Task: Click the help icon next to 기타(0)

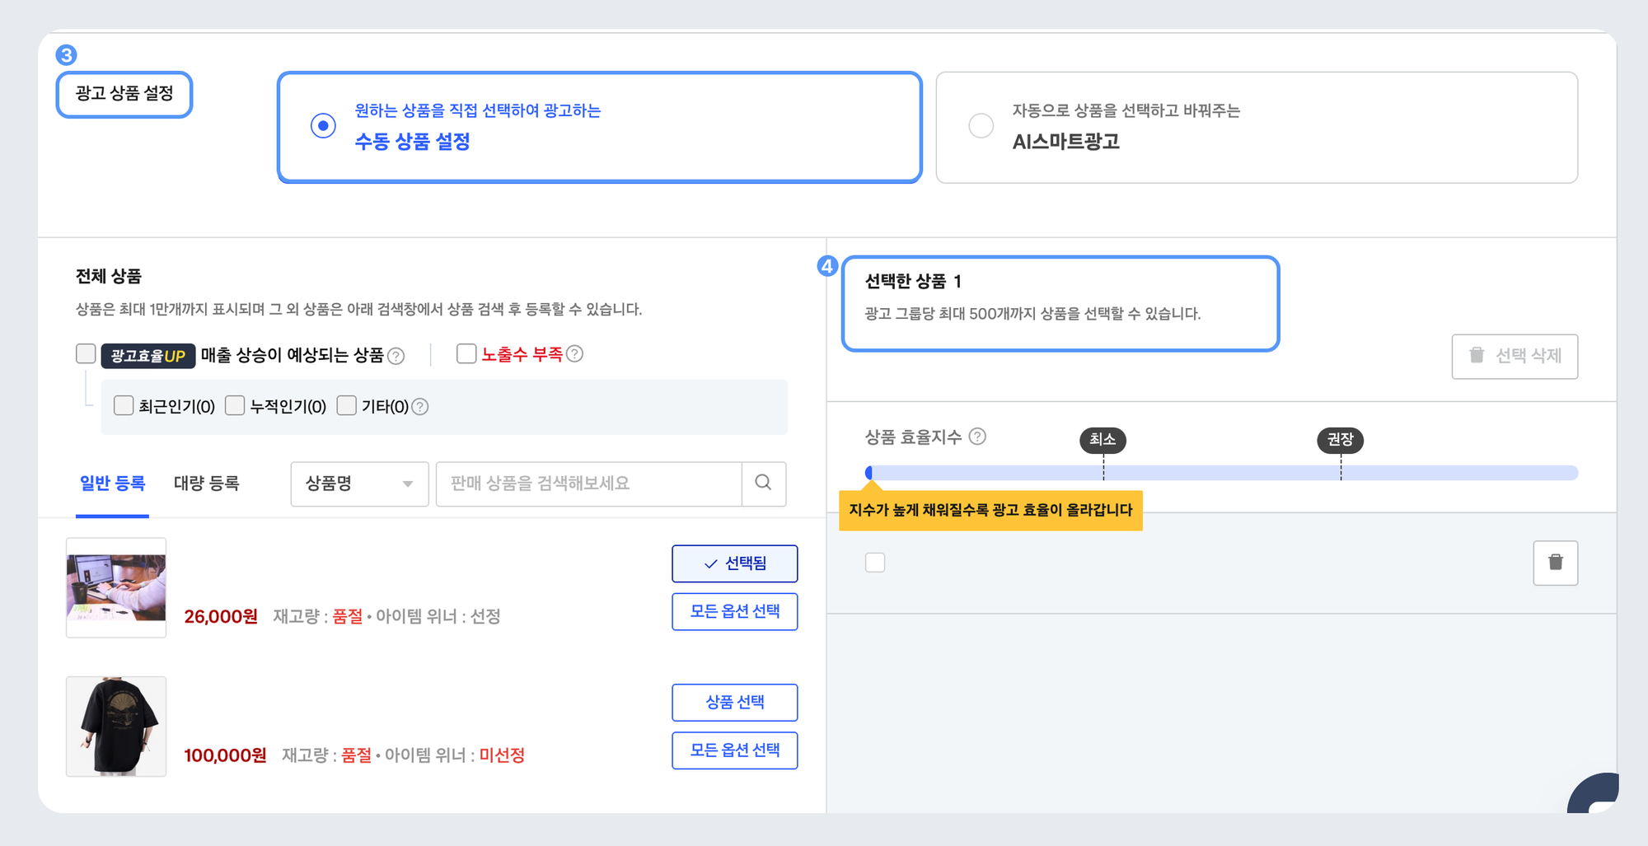Action: pos(420,405)
